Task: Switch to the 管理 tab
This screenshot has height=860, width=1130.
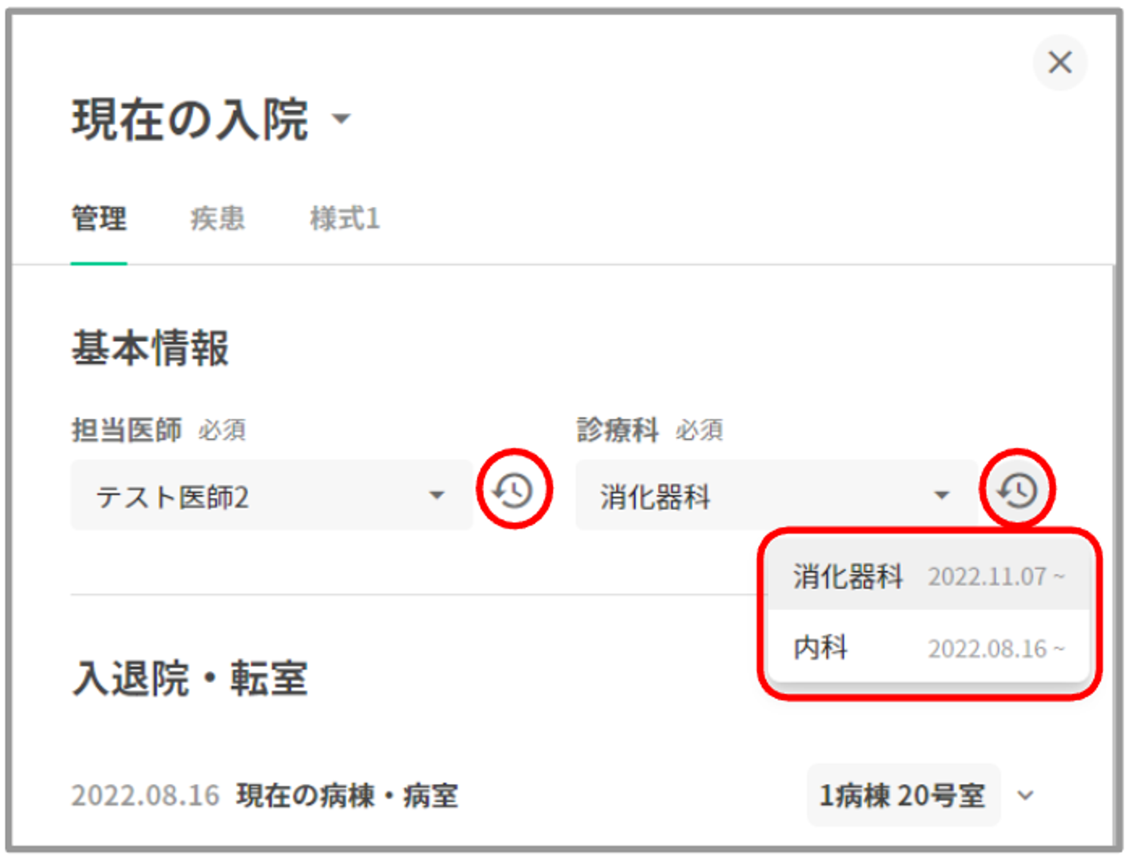Action: click(x=99, y=219)
